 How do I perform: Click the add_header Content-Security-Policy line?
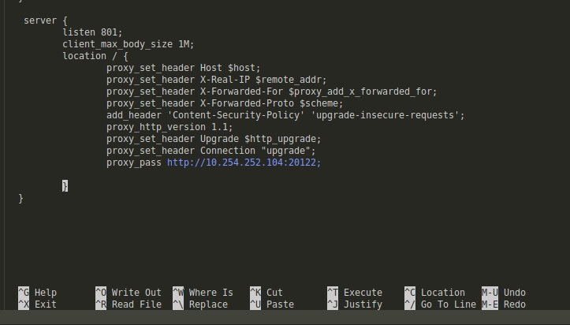pyautogui.click(x=285, y=115)
